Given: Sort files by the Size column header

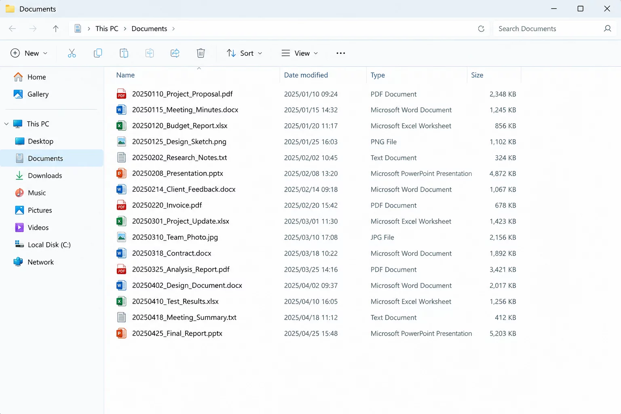Looking at the screenshot, I should (x=477, y=75).
